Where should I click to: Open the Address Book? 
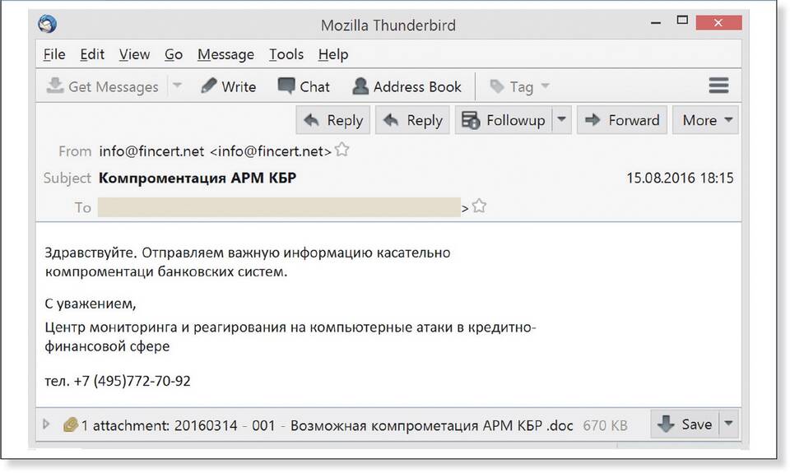coord(407,86)
